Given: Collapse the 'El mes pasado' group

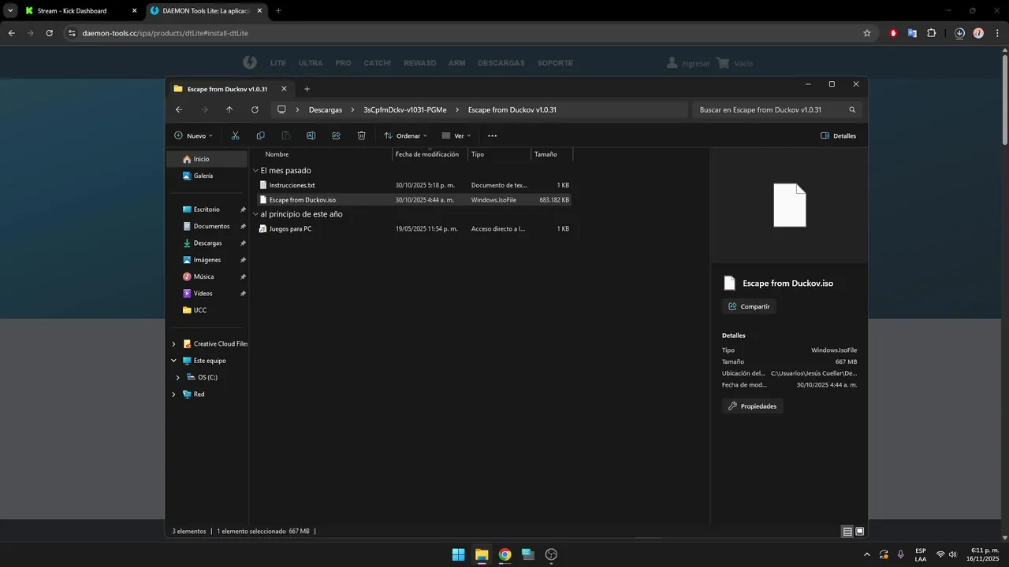Looking at the screenshot, I should click(x=255, y=171).
